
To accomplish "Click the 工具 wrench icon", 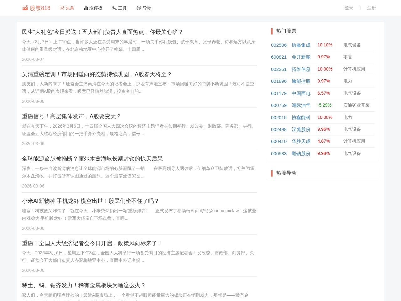I will [x=114, y=8].
